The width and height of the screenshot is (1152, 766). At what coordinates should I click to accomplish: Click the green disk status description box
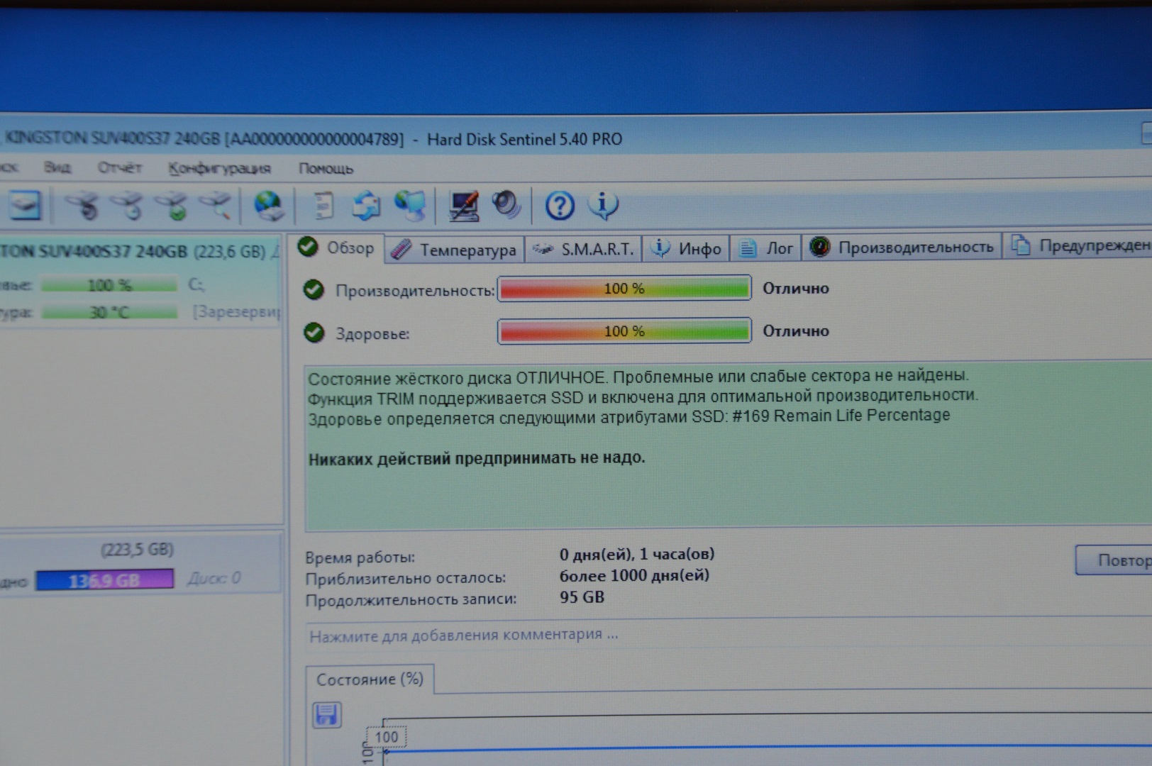point(729,447)
